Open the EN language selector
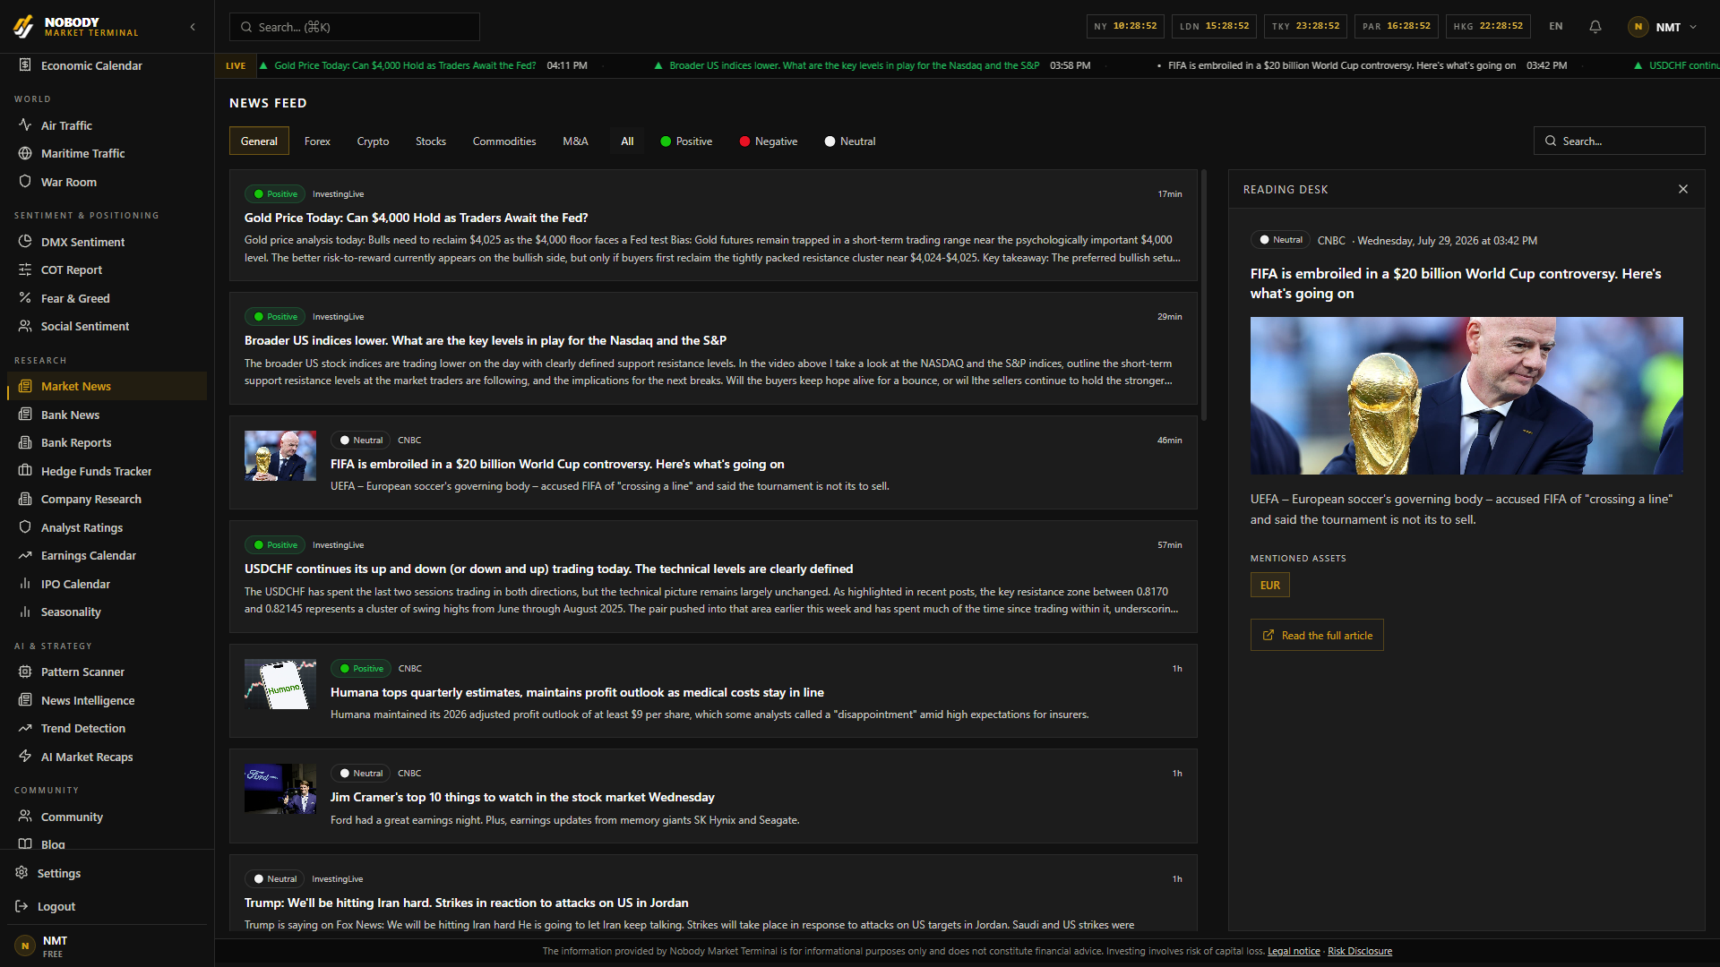This screenshot has height=967, width=1720. tap(1556, 27)
